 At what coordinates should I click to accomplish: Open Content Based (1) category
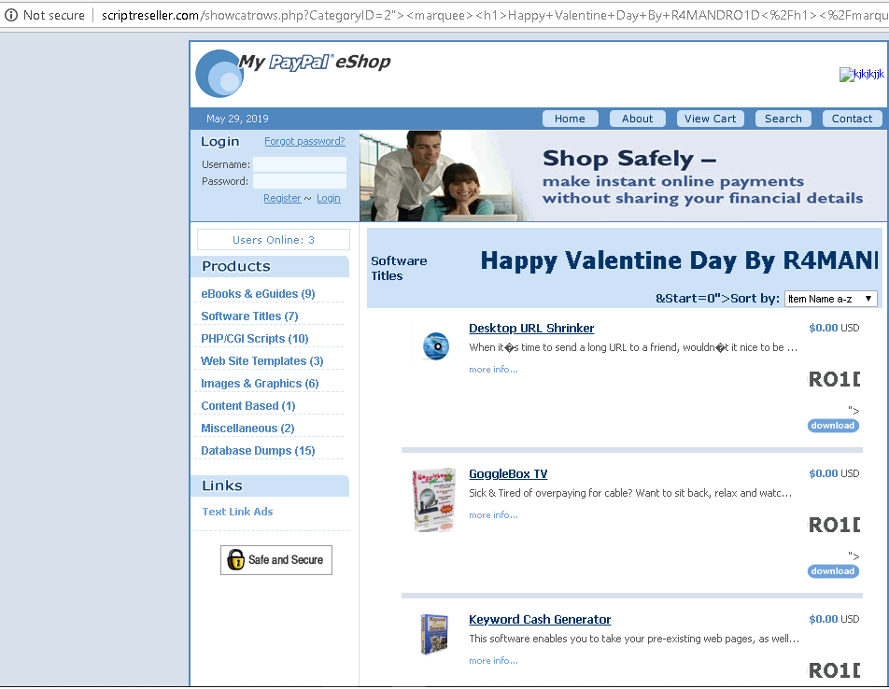(248, 406)
